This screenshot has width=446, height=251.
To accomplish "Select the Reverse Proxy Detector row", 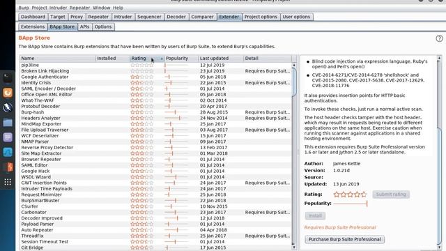I will click(155, 147).
